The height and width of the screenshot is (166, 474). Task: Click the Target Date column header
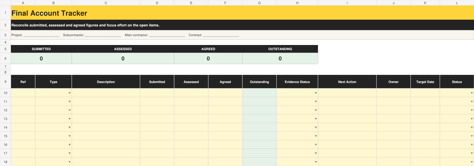(x=425, y=82)
